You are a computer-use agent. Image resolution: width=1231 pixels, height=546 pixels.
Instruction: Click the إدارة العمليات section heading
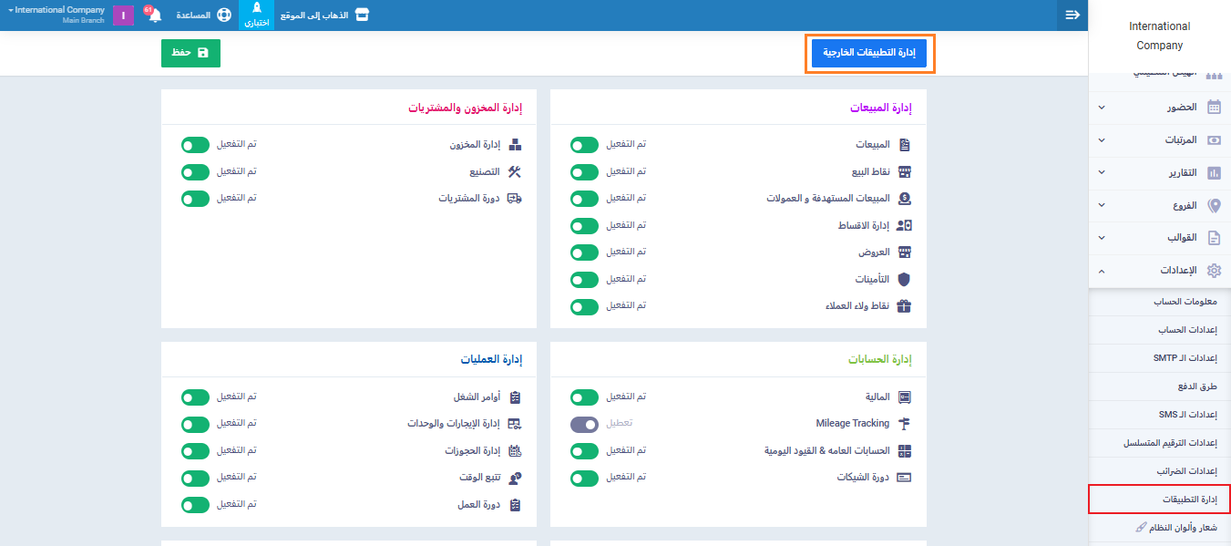point(492,359)
